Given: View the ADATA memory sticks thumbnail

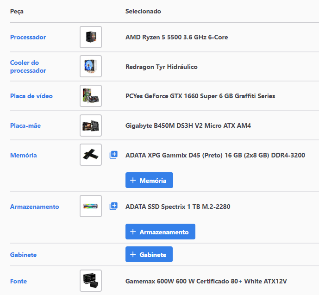Looking at the screenshot, I should point(91,155).
